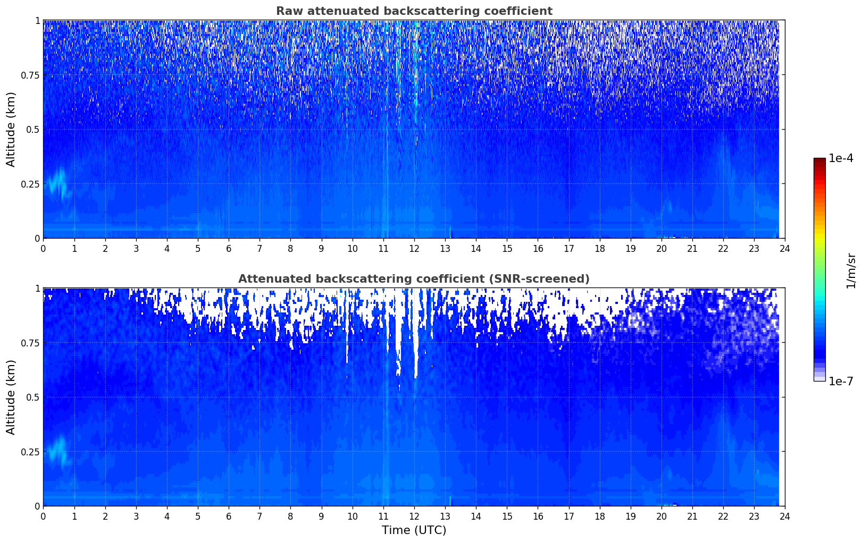Click the dark red top of the colorbar
The height and width of the screenshot is (542, 862).
(819, 161)
